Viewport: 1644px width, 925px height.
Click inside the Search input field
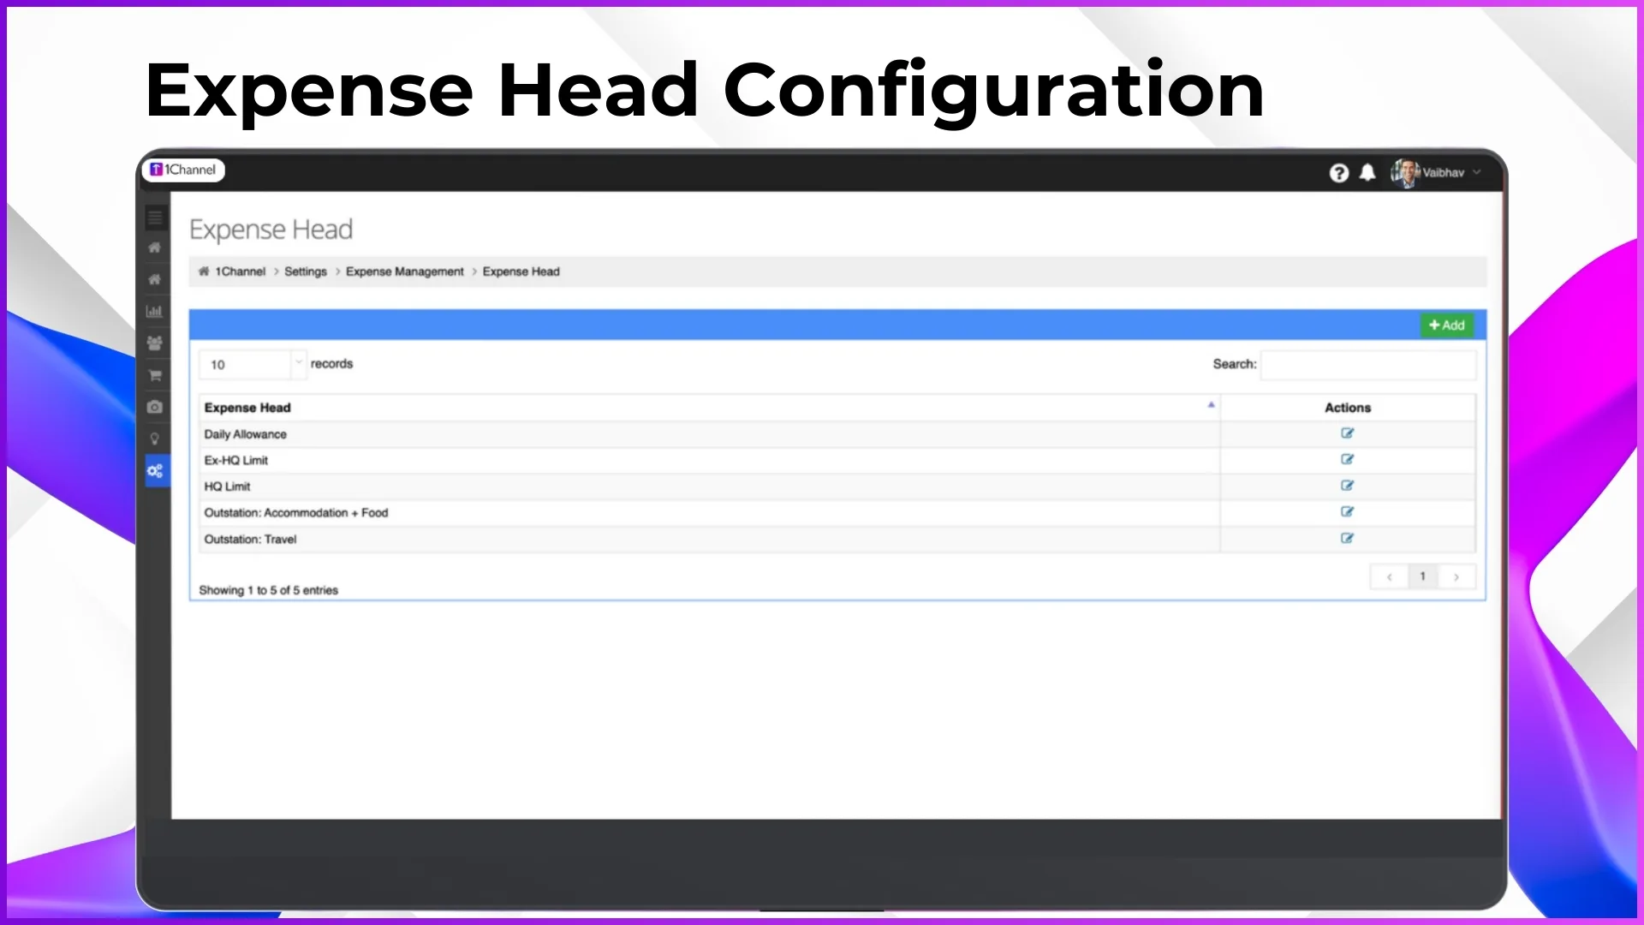pos(1368,364)
